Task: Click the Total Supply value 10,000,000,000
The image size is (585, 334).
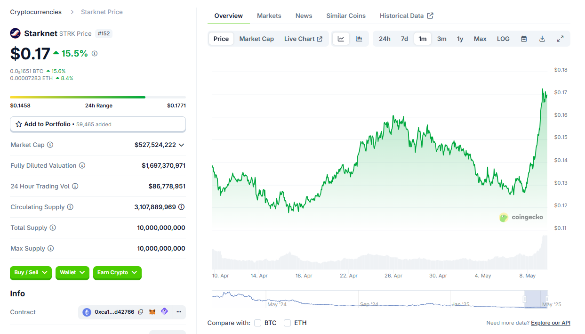Action: click(161, 228)
